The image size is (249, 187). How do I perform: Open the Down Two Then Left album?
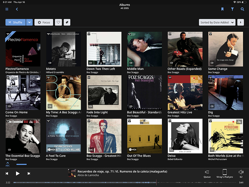point(104,49)
